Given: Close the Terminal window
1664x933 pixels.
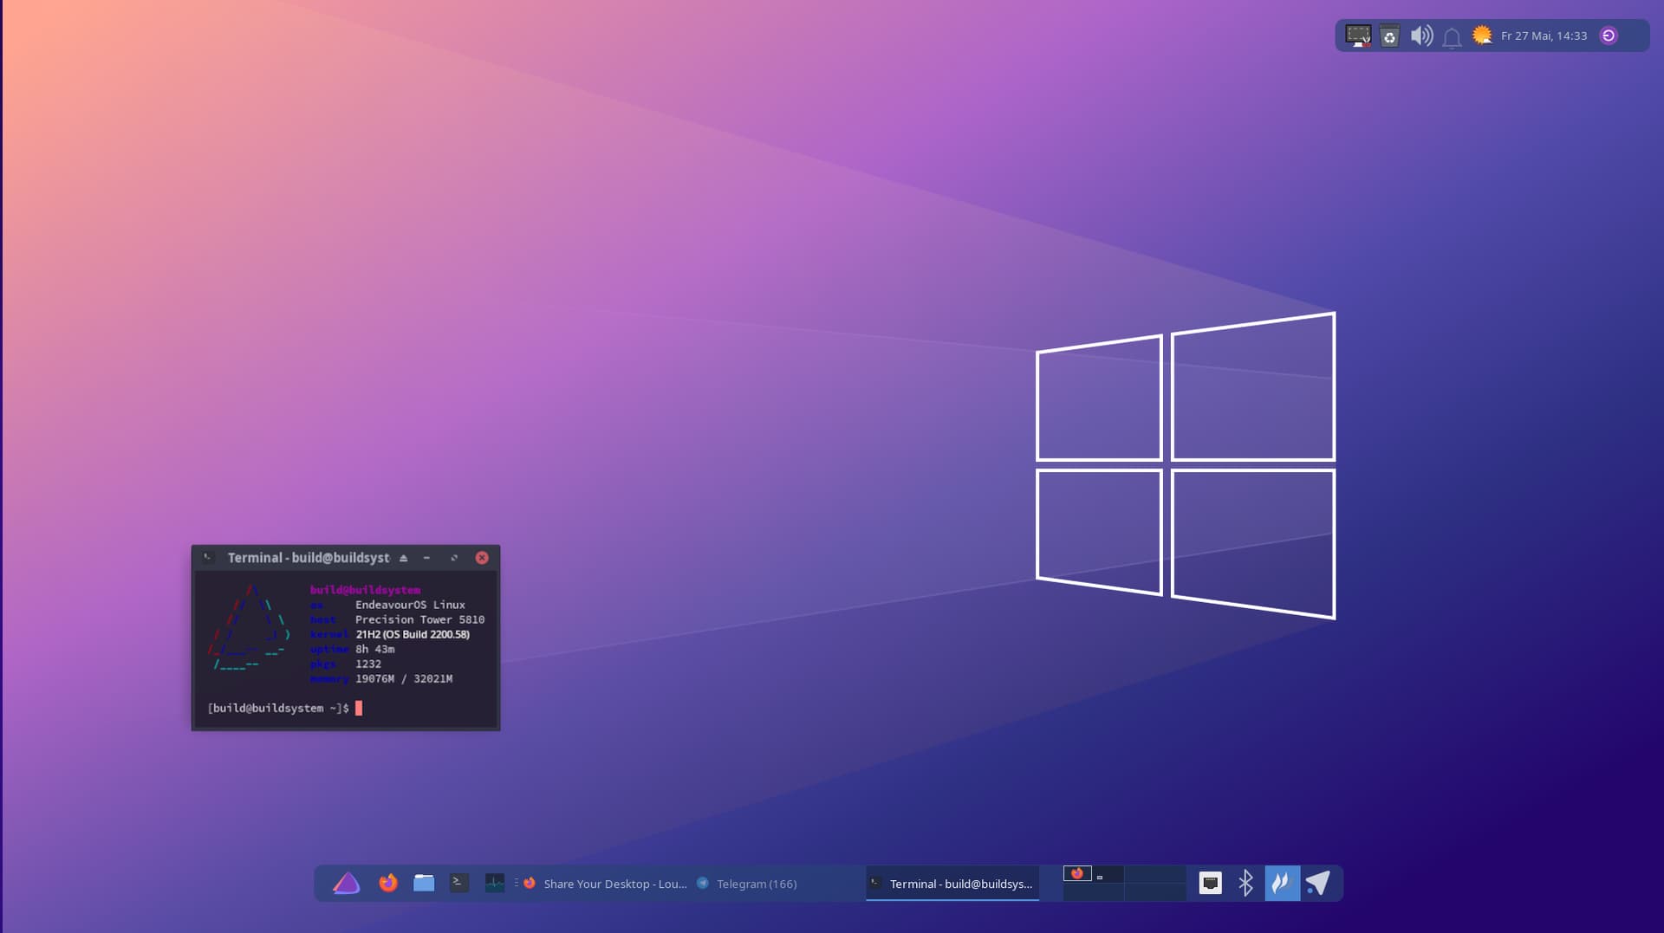Looking at the screenshot, I should click(482, 558).
